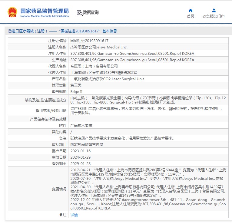The width and height of the screenshot is (232, 224).
Task: Click the 有效期至 row label
Action: click(x=59, y=163)
